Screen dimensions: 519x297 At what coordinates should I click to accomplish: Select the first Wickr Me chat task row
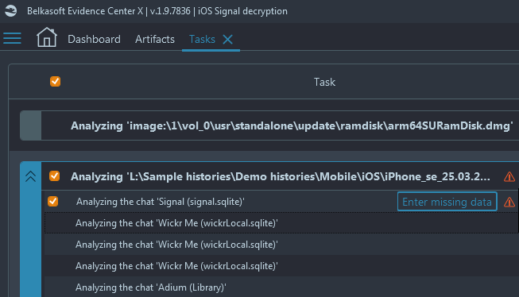281,223
